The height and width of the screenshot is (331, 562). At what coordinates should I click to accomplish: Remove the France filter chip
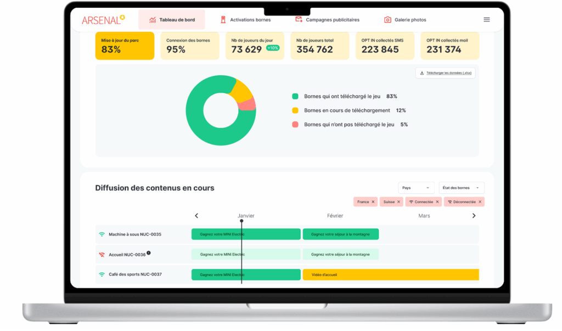[x=372, y=201]
